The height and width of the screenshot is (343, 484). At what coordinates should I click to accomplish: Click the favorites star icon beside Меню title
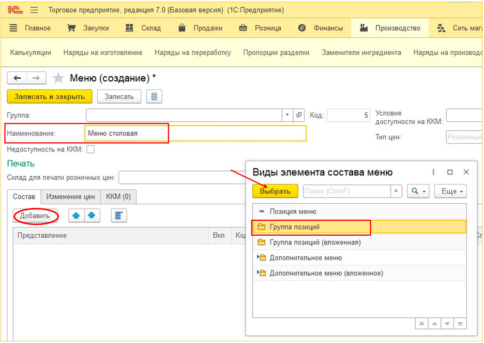point(58,78)
